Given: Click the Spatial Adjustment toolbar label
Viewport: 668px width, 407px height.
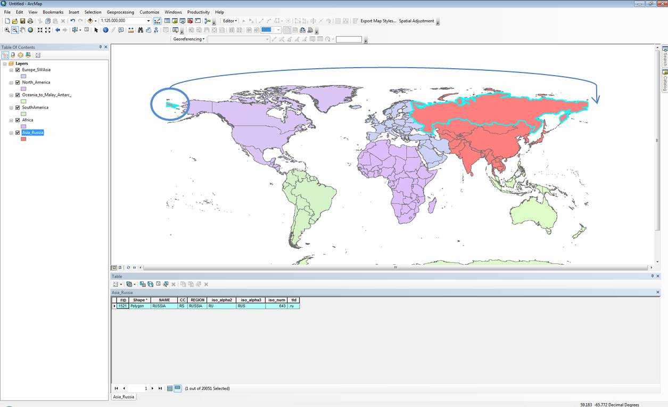Looking at the screenshot, I should tap(416, 21).
